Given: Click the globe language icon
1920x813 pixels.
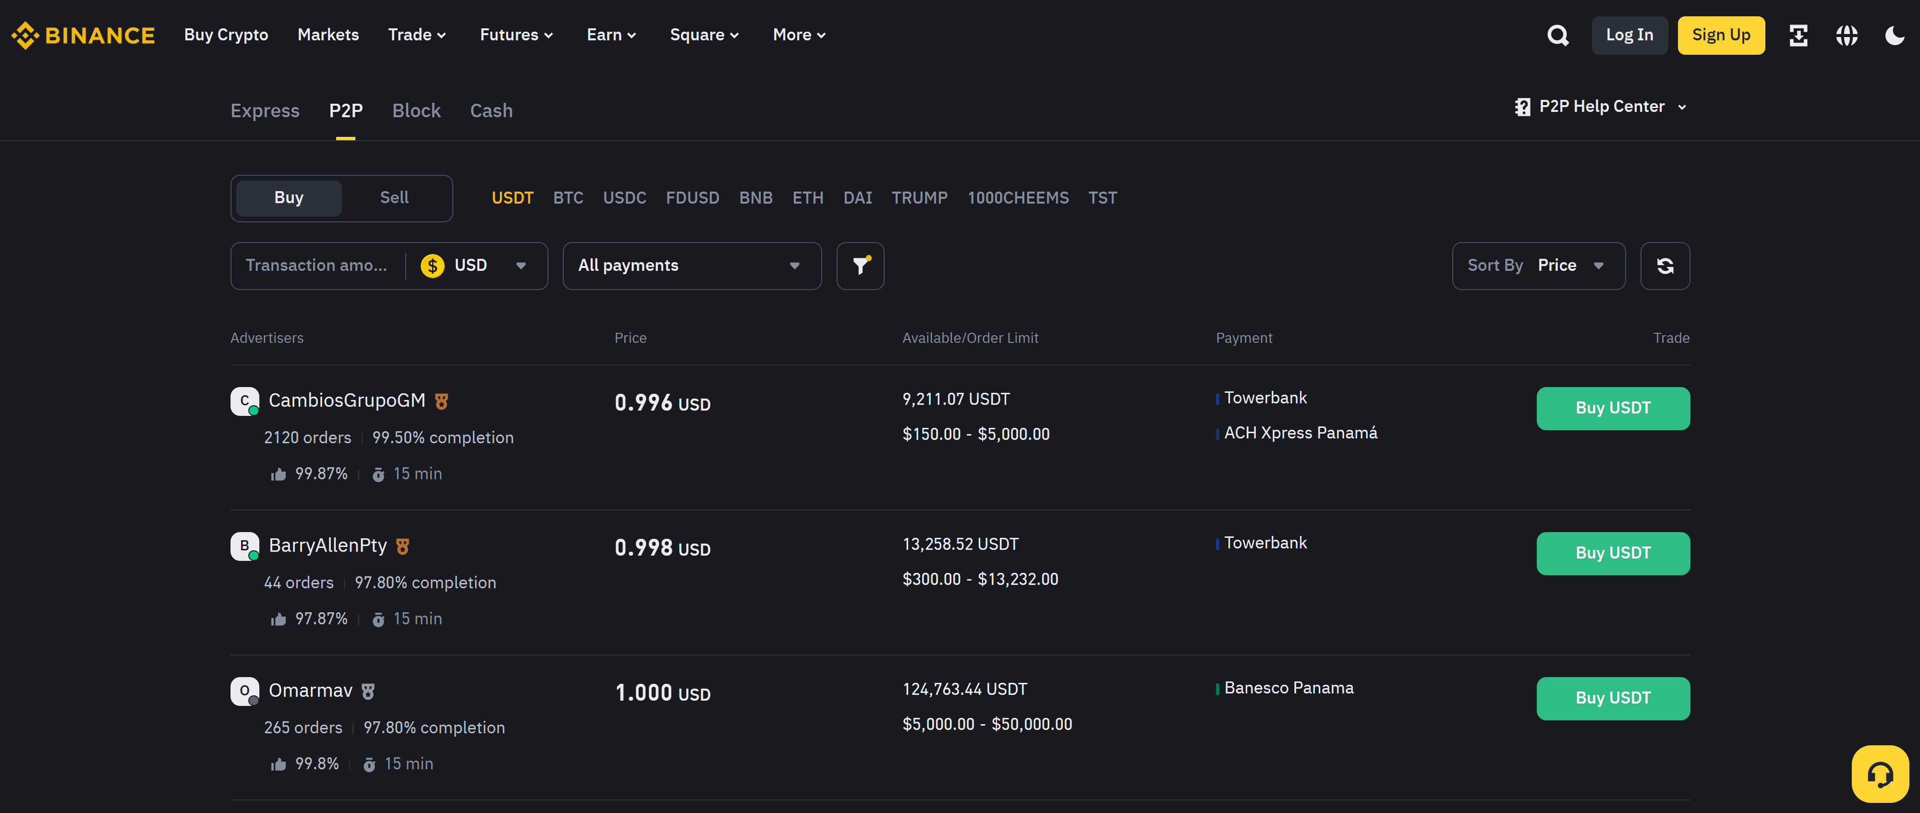Looking at the screenshot, I should coord(1846,35).
